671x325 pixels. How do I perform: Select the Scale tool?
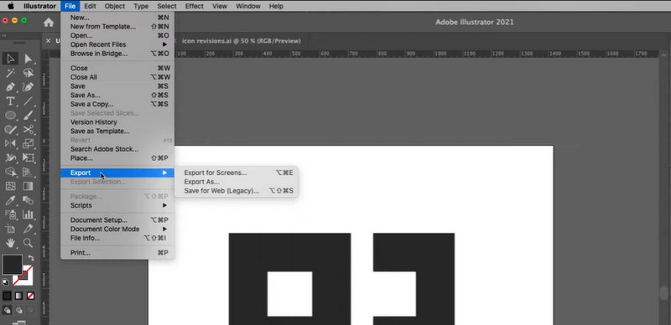tap(29, 143)
